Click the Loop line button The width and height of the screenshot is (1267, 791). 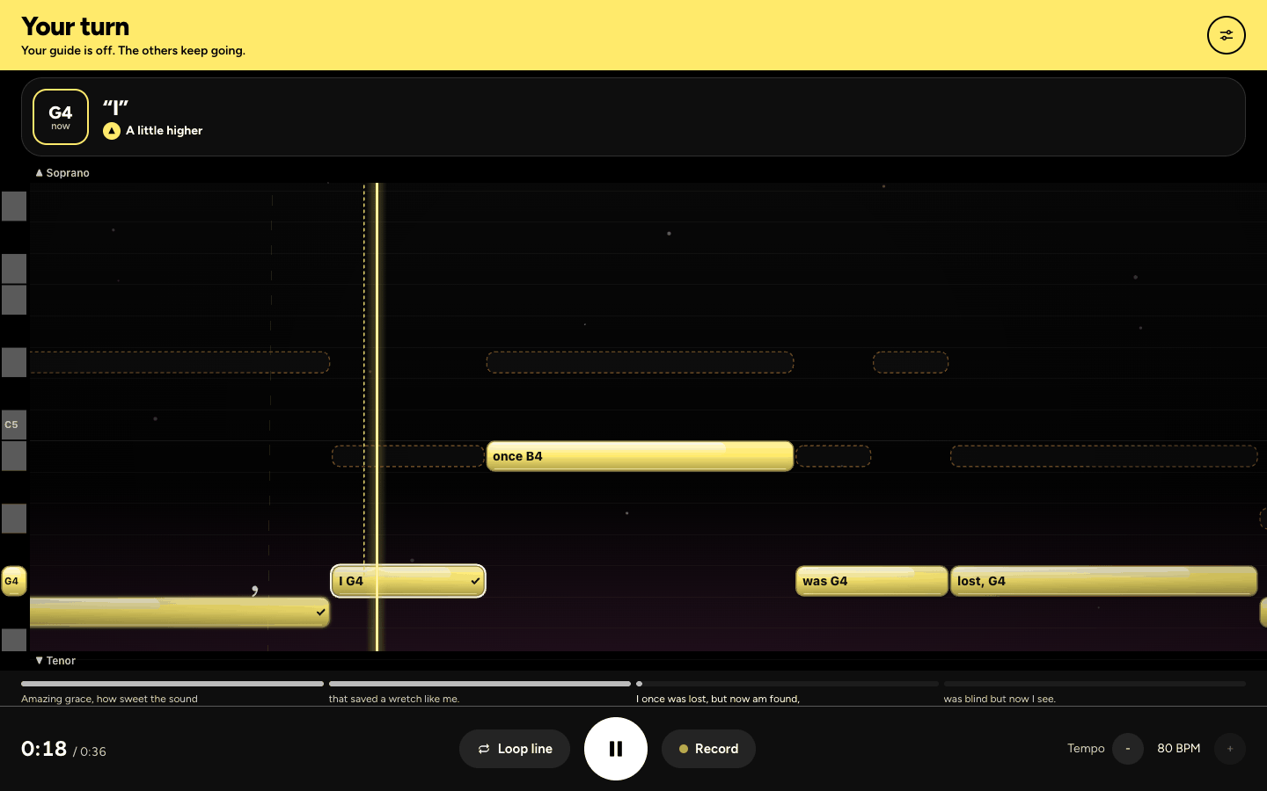click(515, 749)
